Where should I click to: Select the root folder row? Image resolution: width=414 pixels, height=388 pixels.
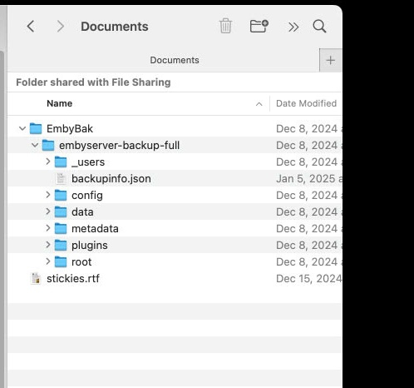(175, 261)
